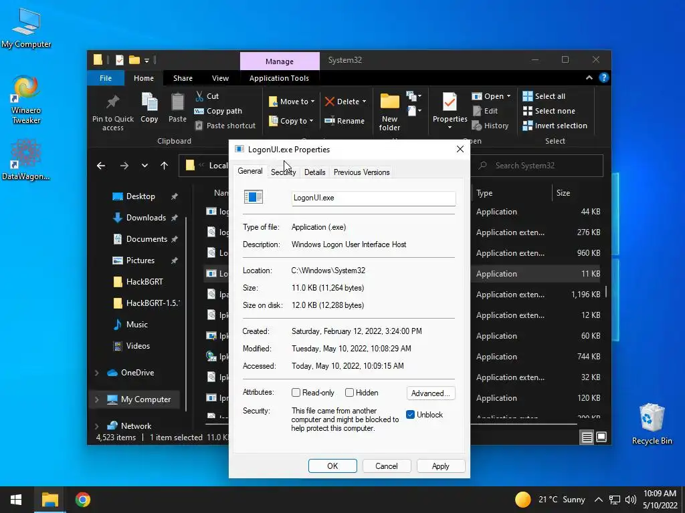Image resolution: width=685 pixels, height=513 pixels.
Task: Collapse the ribbon with caret arrow
Action: click(589, 77)
